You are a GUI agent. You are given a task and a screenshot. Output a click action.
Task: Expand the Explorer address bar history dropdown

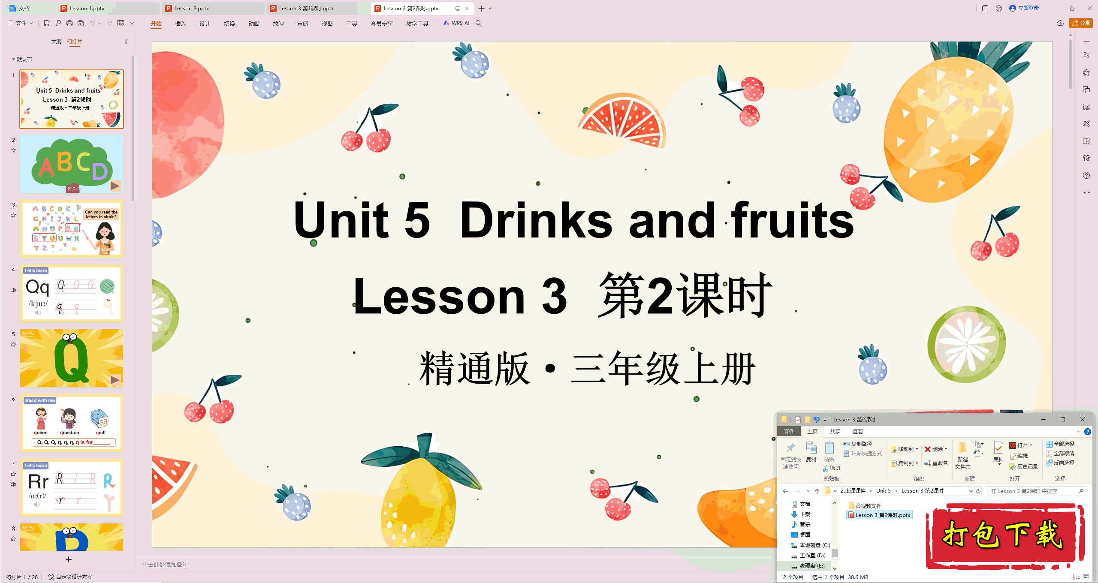tap(971, 491)
